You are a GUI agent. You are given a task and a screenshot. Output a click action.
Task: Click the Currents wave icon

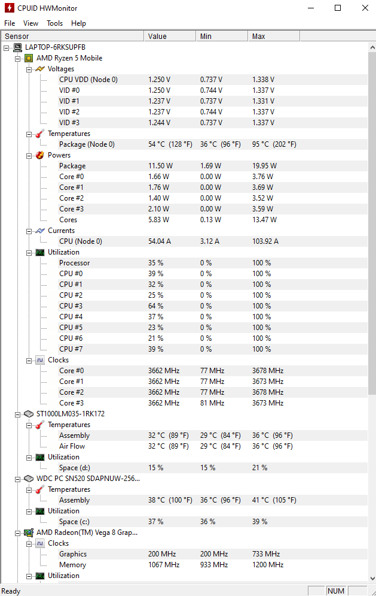pyautogui.click(x=40, y=231)
